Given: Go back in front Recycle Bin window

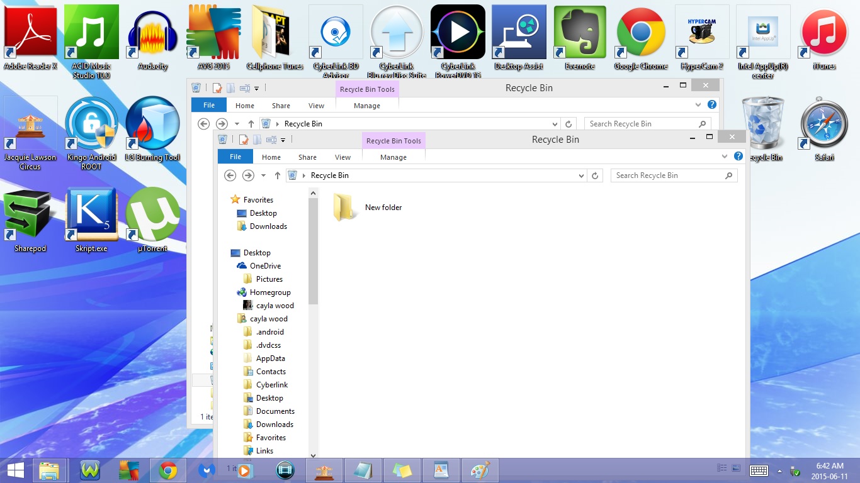Looking at the screenshot, I should tap(230, 175).
